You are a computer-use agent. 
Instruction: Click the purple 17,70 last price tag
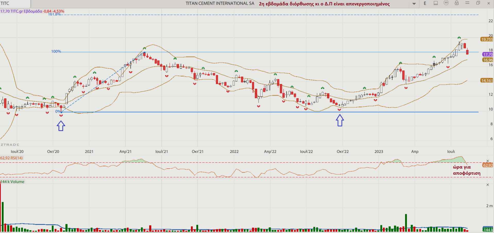(x=488, y=54)
